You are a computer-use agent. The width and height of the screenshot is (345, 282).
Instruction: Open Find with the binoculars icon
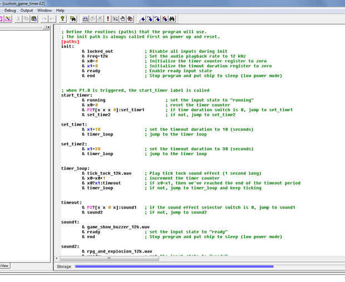[172, 19]
